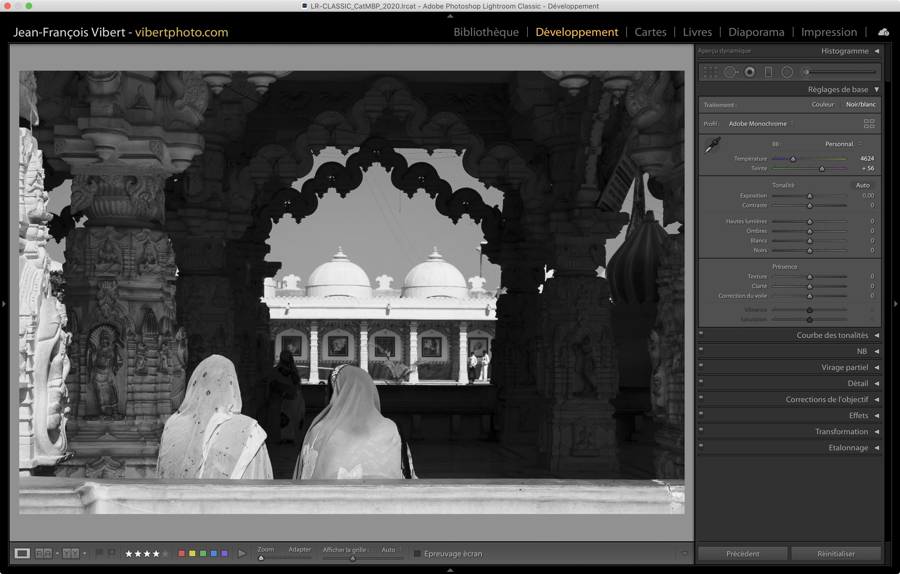This screenshot has height=574, width=900.
Task: Apply the red color label
Action: pos(182,553)
